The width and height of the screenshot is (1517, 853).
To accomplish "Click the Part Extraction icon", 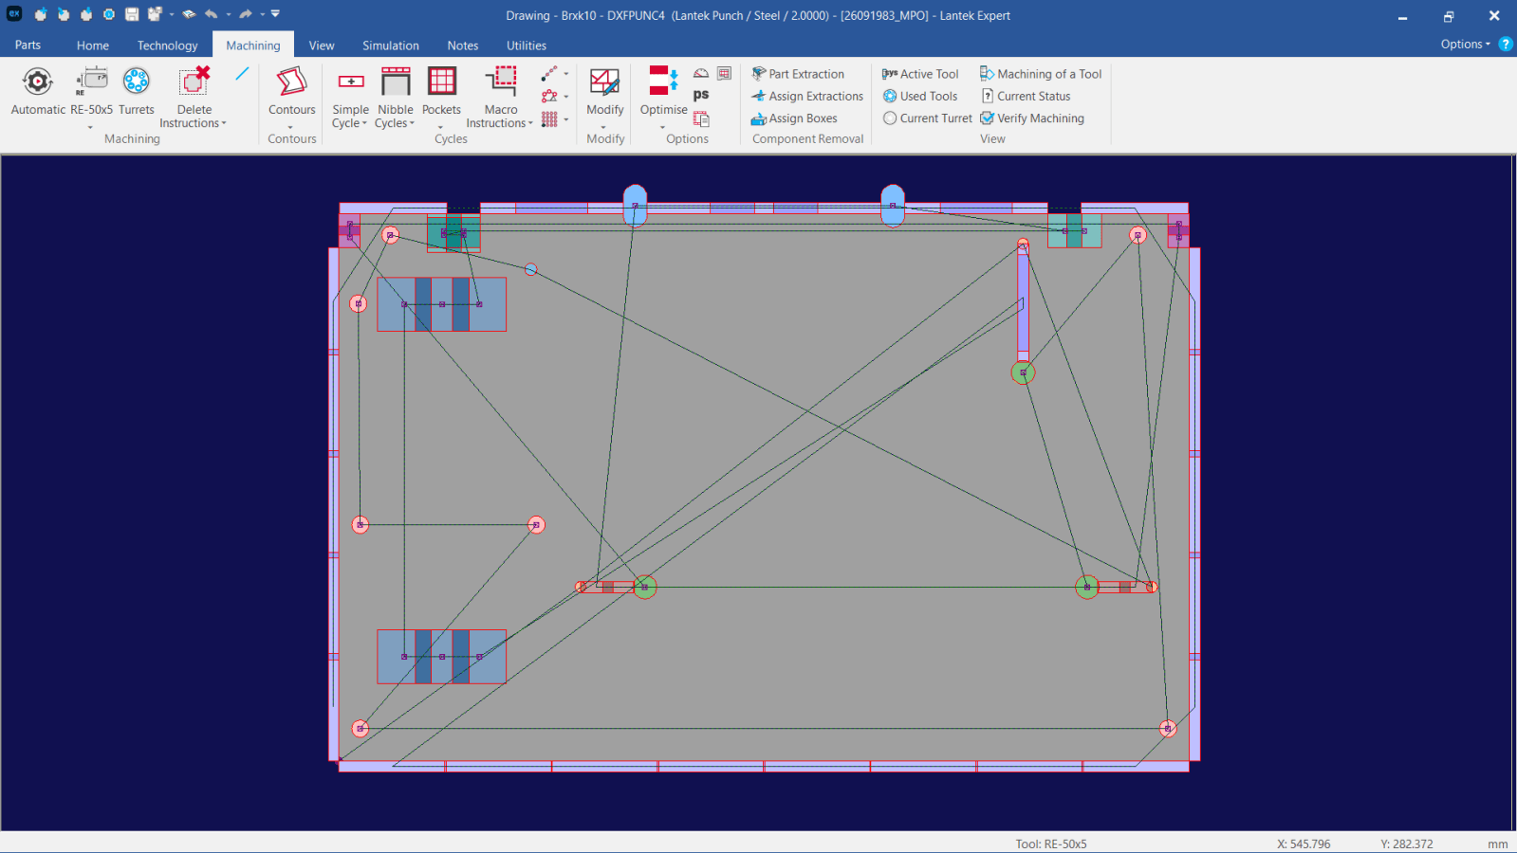I will pos(759,74).
